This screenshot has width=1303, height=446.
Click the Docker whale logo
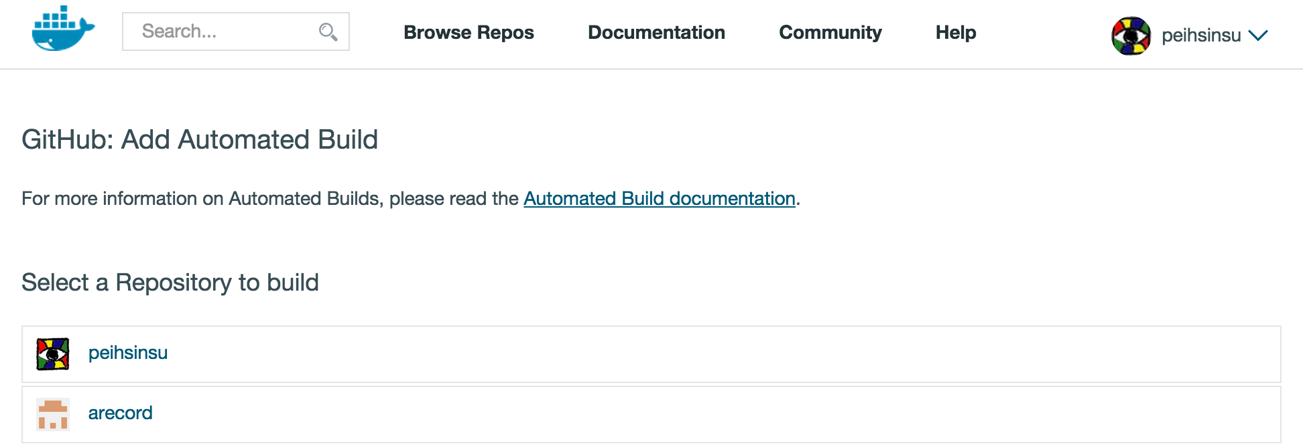click(63, 29)
